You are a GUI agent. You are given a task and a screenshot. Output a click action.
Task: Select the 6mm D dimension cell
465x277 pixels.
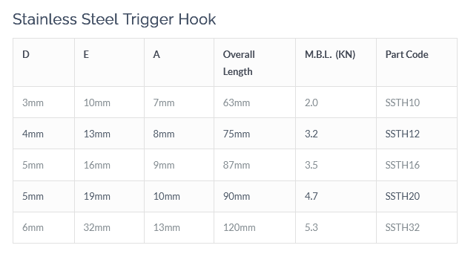(x=44, y=228)
